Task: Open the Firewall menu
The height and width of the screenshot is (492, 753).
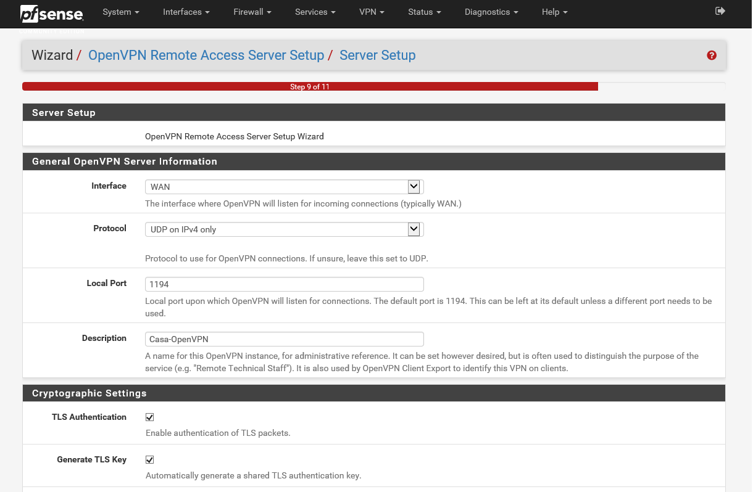Action: point(253,12)
